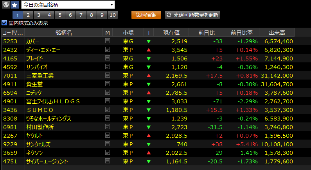Click the down tick arrow for カバー
The width and height of the screenshot is (311, 170).
pyautogui.click(x=149, y=41)
